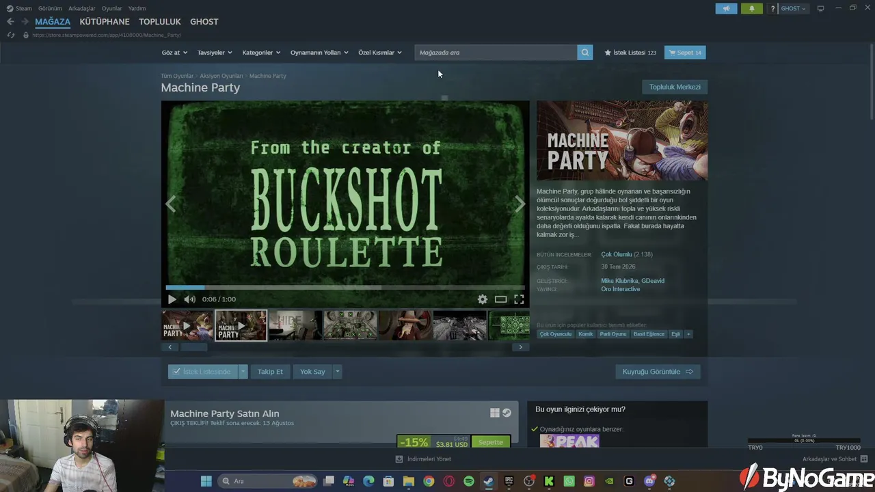This screenshot has width=875, height=492.
Task: Click the Yok Say button
Action: 312,372
